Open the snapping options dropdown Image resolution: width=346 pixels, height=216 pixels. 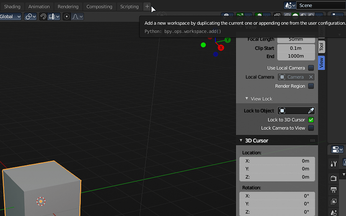[54, 17]
